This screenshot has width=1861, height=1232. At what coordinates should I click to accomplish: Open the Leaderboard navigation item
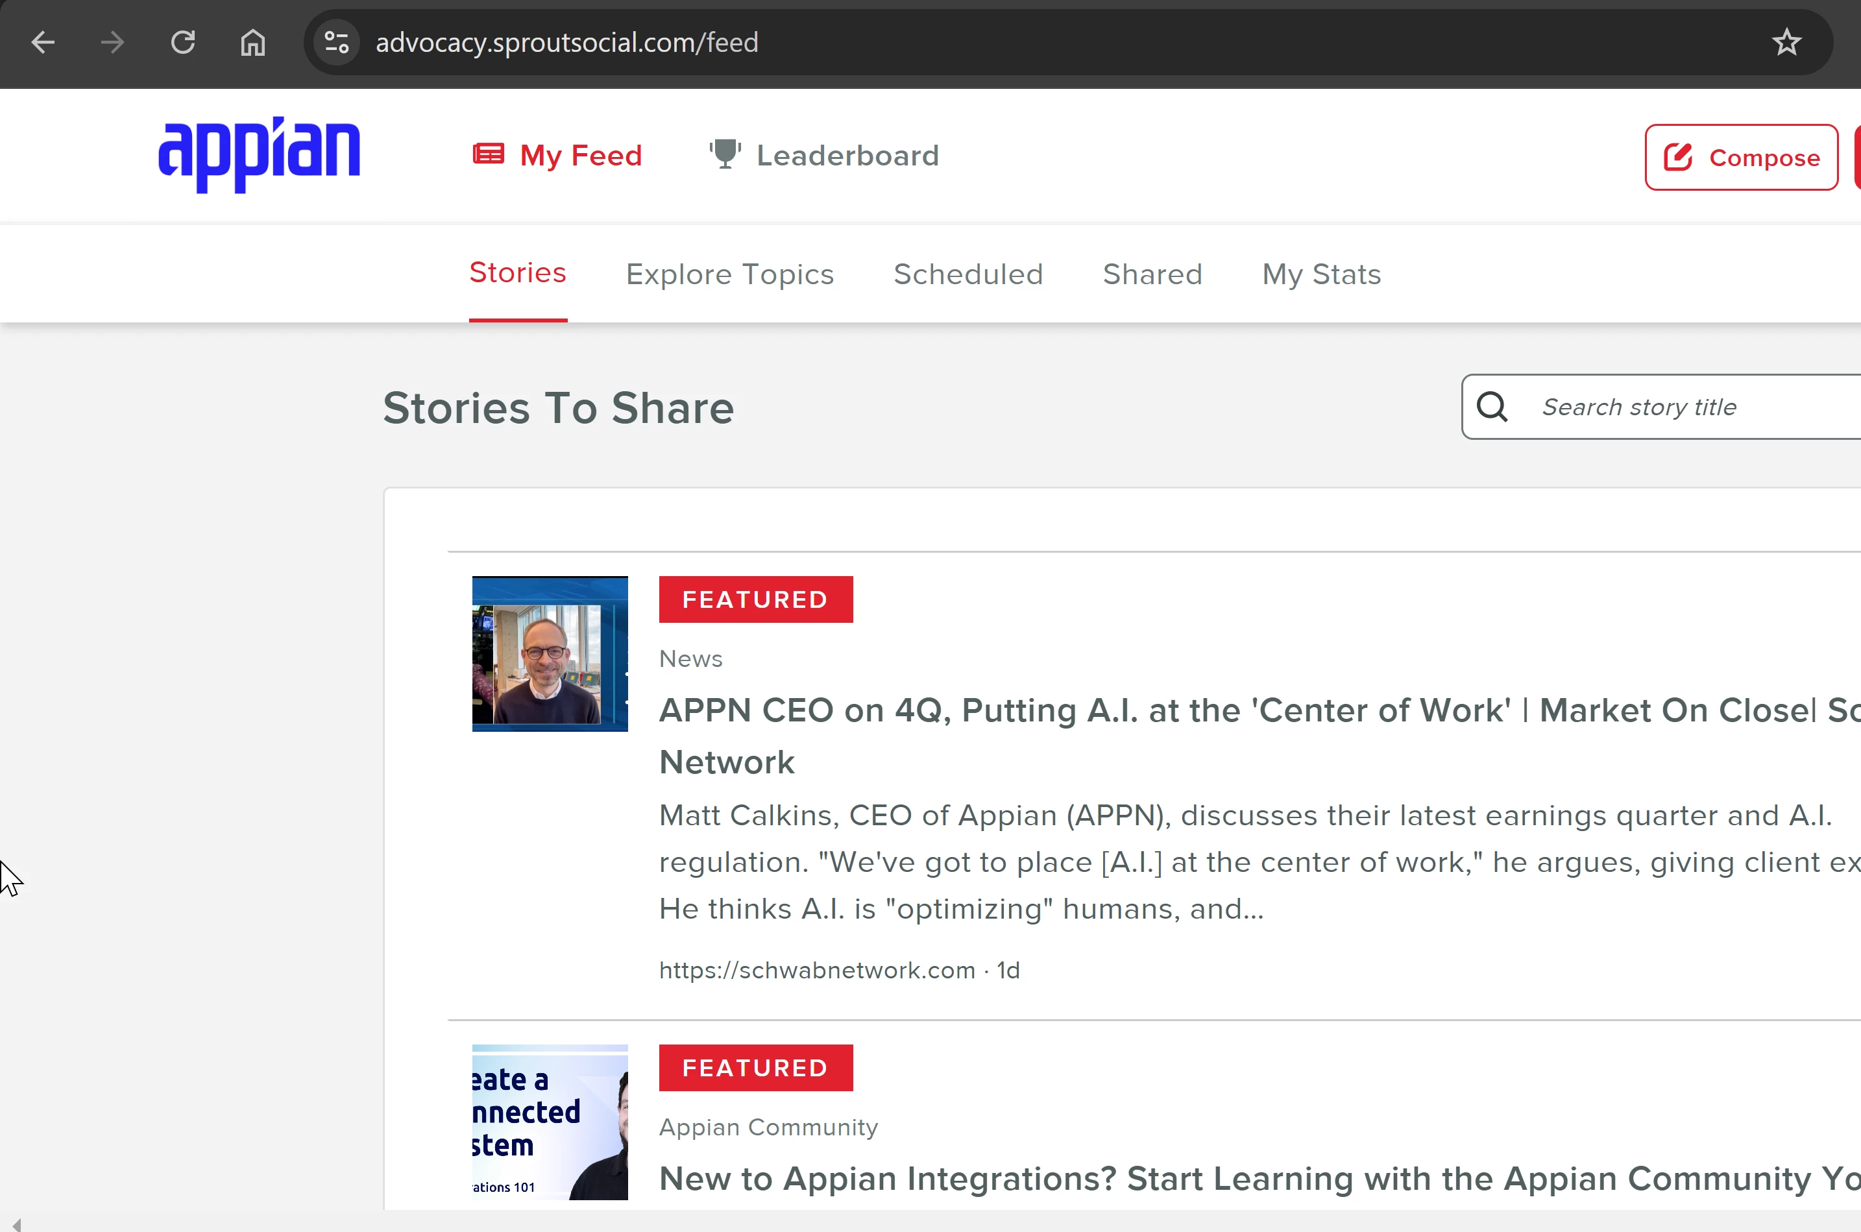(823, 156)
